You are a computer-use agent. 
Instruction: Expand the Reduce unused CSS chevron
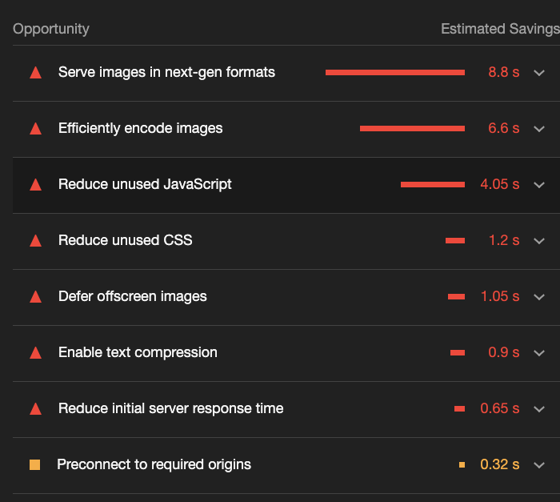[x=539, y=241]
